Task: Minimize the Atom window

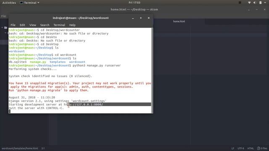Action: (248, 10)
